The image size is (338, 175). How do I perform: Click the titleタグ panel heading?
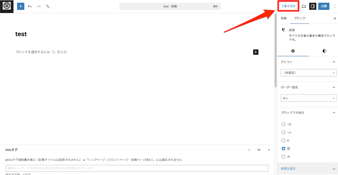pyautogui.click(x=11, y=150)
